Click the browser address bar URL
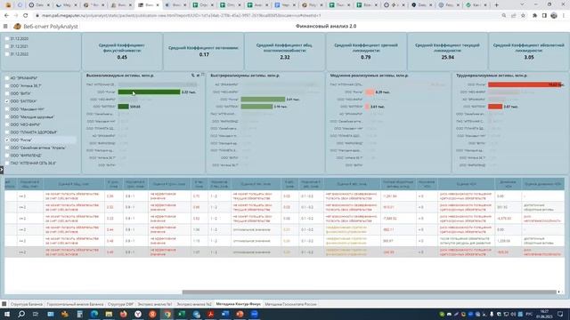 pyautogui.click(x=182, y=16)
